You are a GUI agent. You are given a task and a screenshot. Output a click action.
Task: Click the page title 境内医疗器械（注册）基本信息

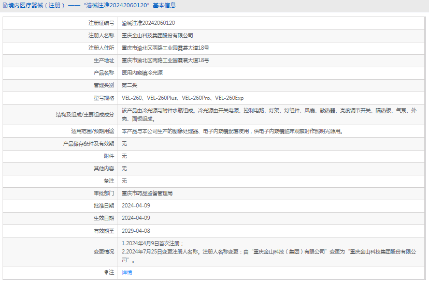(92, 5)
